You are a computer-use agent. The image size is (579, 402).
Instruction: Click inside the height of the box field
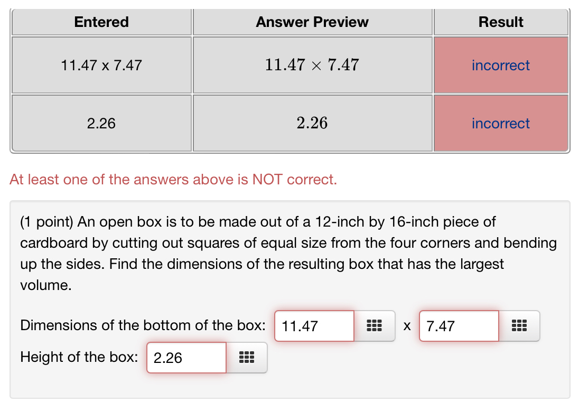(x=186, y=358)
